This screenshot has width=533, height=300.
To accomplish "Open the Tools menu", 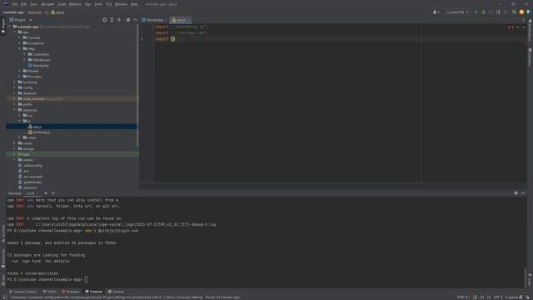I will coord(98,4).
